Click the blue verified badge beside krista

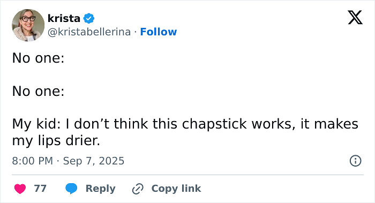(89, 18)
